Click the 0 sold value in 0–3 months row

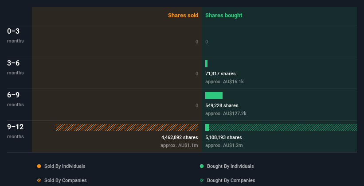coord(197,42)
